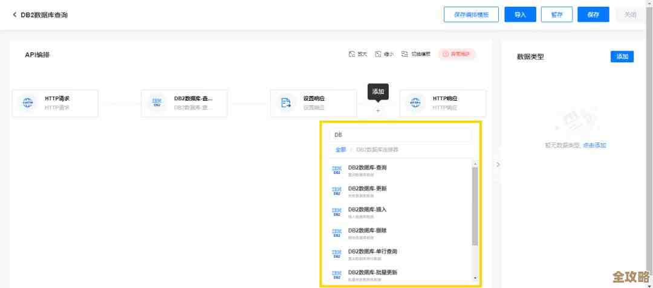
Task: Follow the 点击添加 link
Action: pos(594,146)
